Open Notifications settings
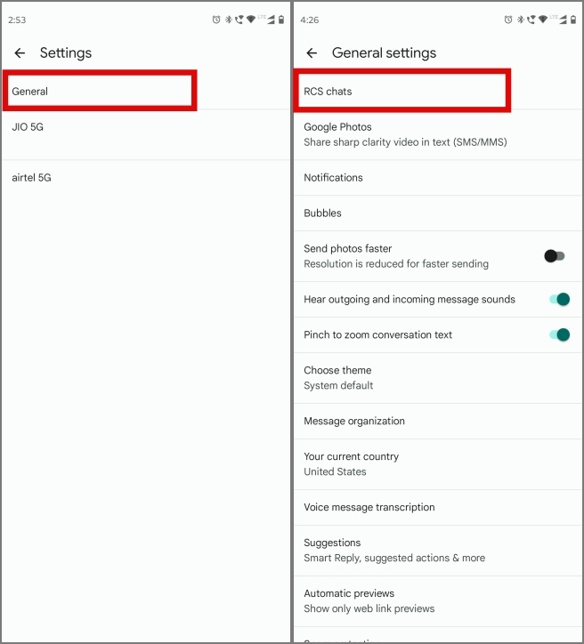This screenshot has width=584, height=644. point(438,178)
